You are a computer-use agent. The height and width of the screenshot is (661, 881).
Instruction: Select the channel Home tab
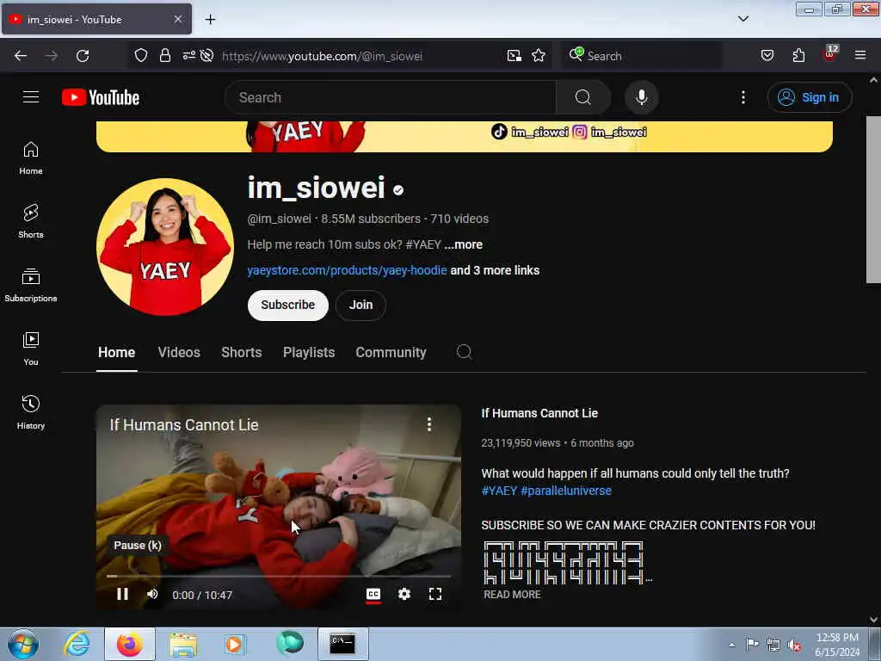coord(116,352)
